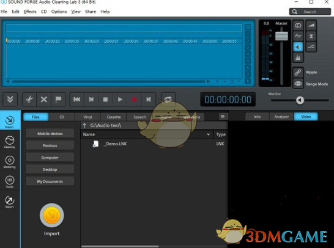Skip to next marker button

coord(149,100)
